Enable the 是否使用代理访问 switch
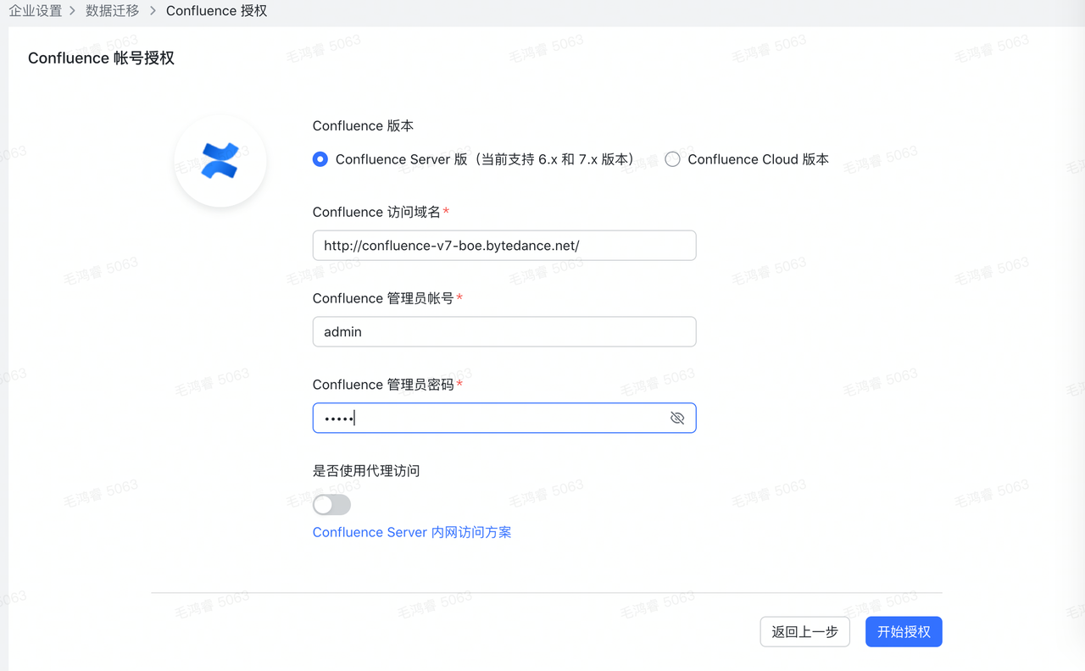This screenshot has height=671, width=1085. (331, 505)
